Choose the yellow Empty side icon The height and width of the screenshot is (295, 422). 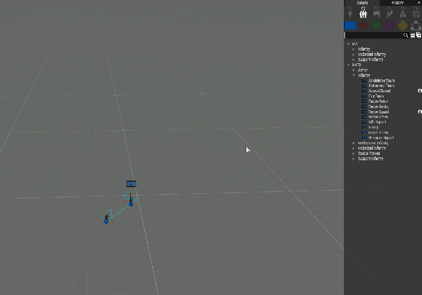point(402,25)
